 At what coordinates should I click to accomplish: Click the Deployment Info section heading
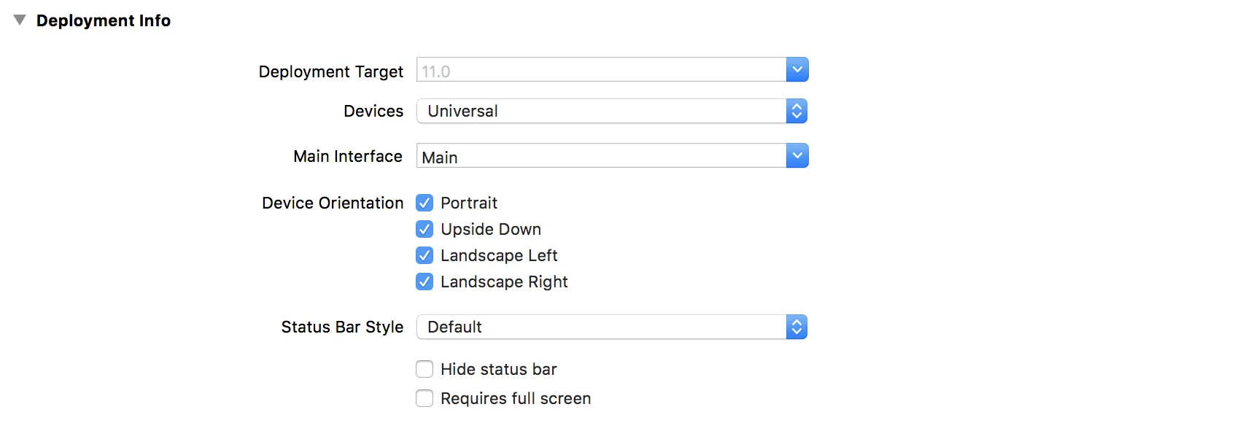[x=104, y=20]
